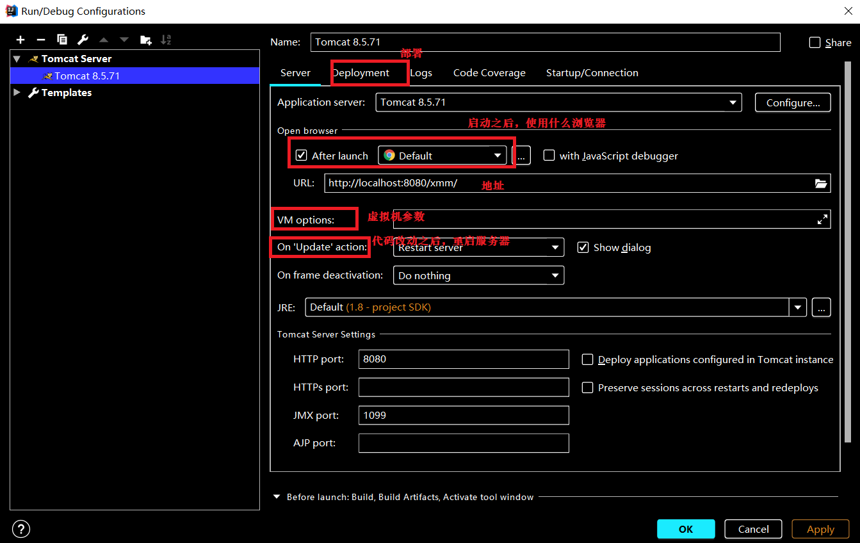Add new configuration with plus icon
Image resolution: width=860 pixels, height=543 pixels.
click(x=20, y=40)
